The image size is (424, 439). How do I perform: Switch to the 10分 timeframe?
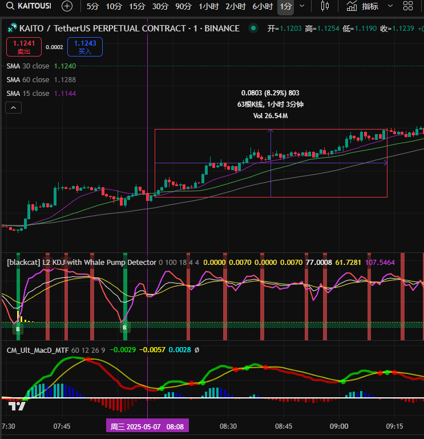[114, 6]
